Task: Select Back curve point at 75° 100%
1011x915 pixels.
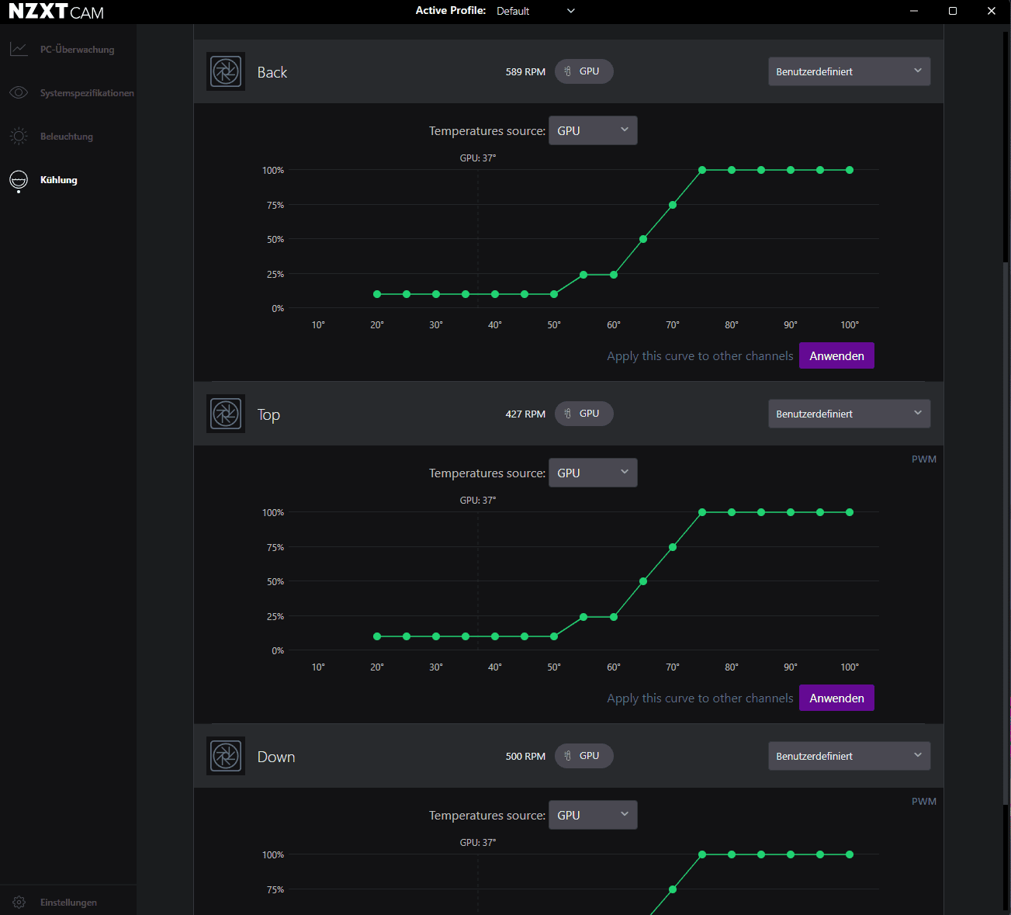Action: [702, 170]
